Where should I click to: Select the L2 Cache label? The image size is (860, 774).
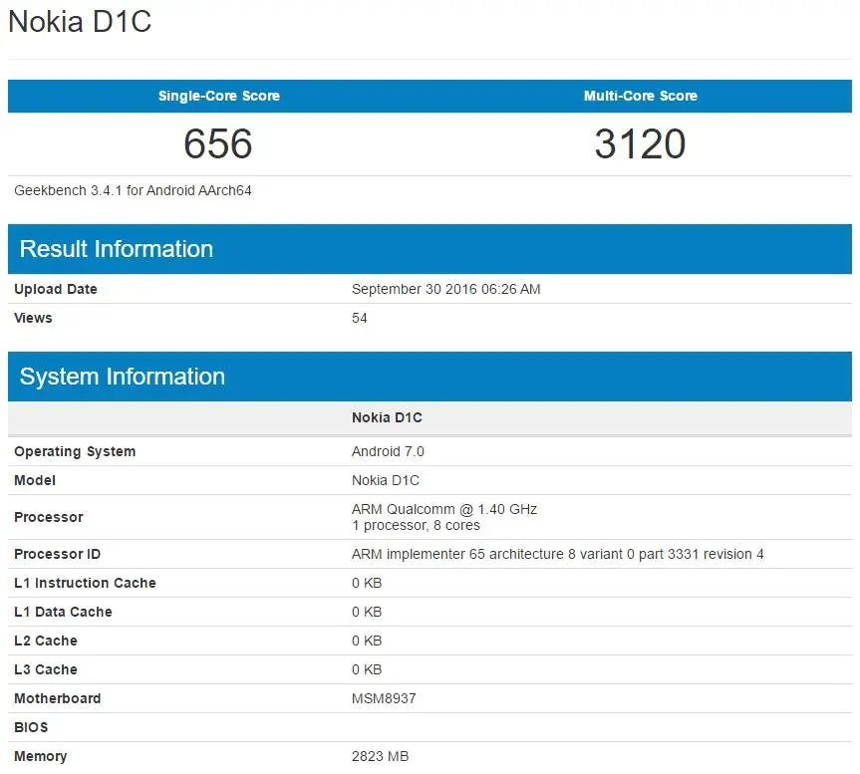(x=46, y=641)
